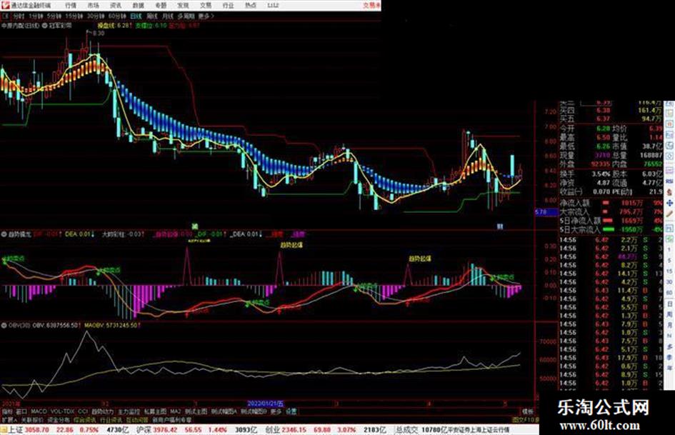
Task: Click the 季 quarterly shortcut in right sidebar
Action: pos(669,357)
